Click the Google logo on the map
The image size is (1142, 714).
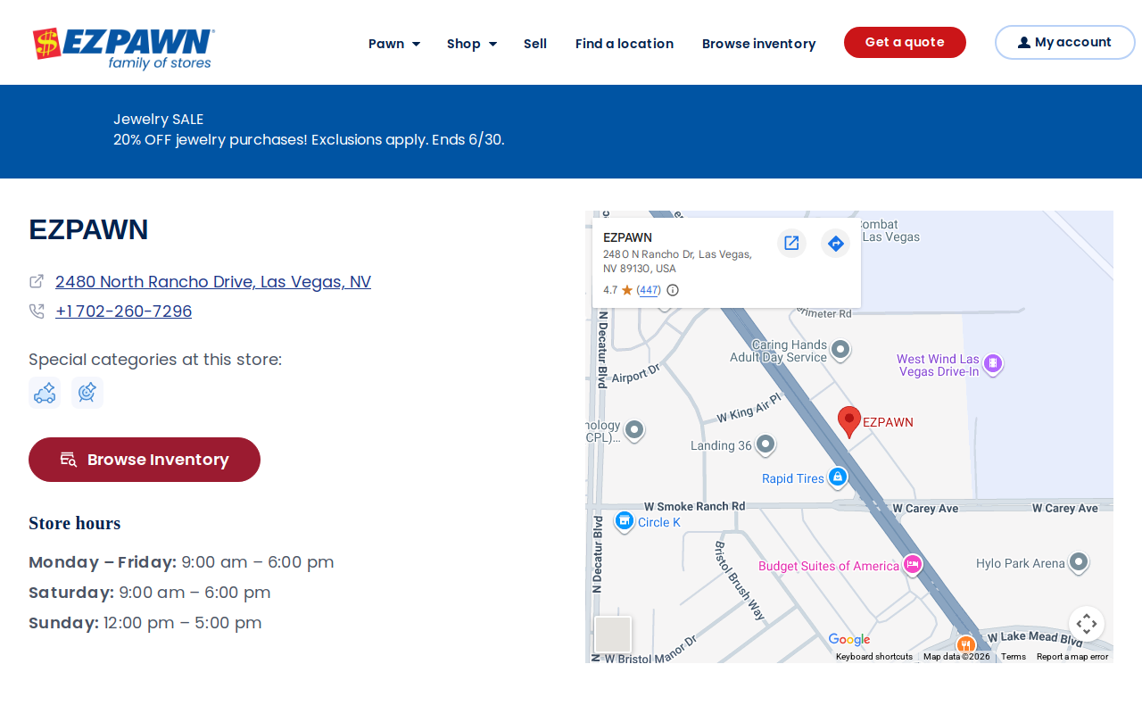pyautogui.click(x=848, y=640)
